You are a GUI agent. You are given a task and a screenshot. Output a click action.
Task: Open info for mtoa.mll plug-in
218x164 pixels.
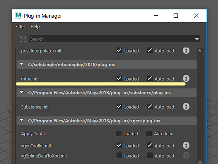click(186, 78)
